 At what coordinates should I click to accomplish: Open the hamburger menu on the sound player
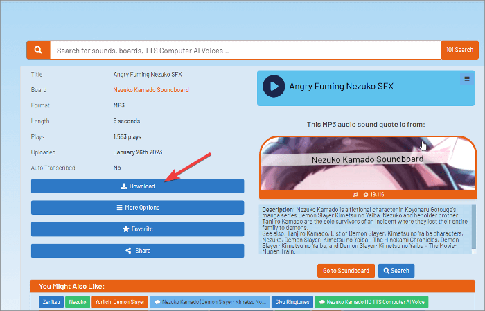pyautogui.click(x=466, y=80)
